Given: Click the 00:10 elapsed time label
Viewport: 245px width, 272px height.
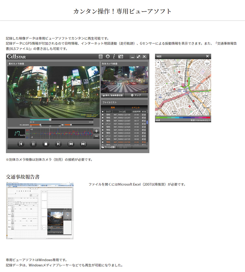Looking at the screenshot, I should pyautogui.click(x=32, y=122).
